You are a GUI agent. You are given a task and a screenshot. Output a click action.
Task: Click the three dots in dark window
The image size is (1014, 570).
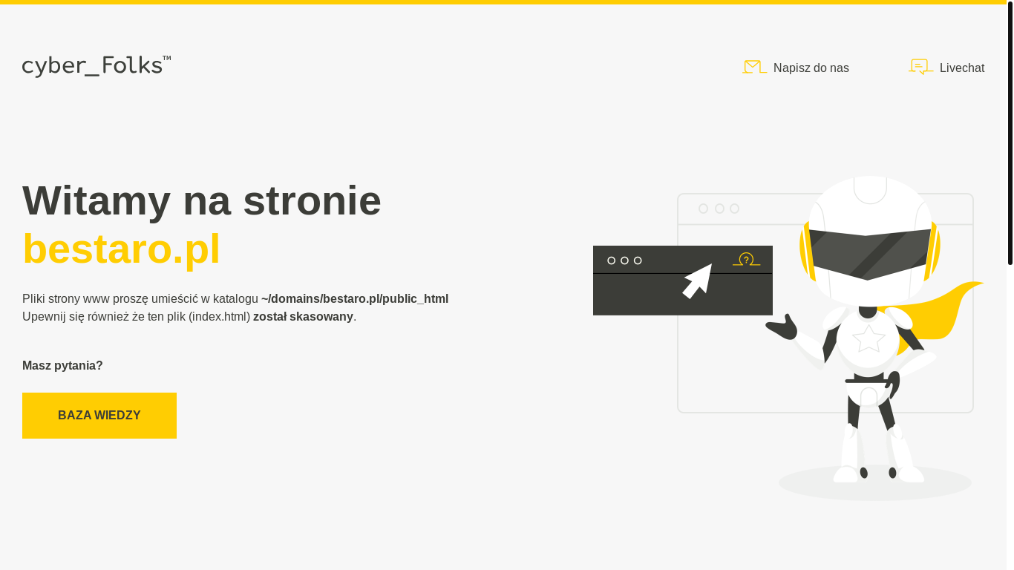point(624,261)
